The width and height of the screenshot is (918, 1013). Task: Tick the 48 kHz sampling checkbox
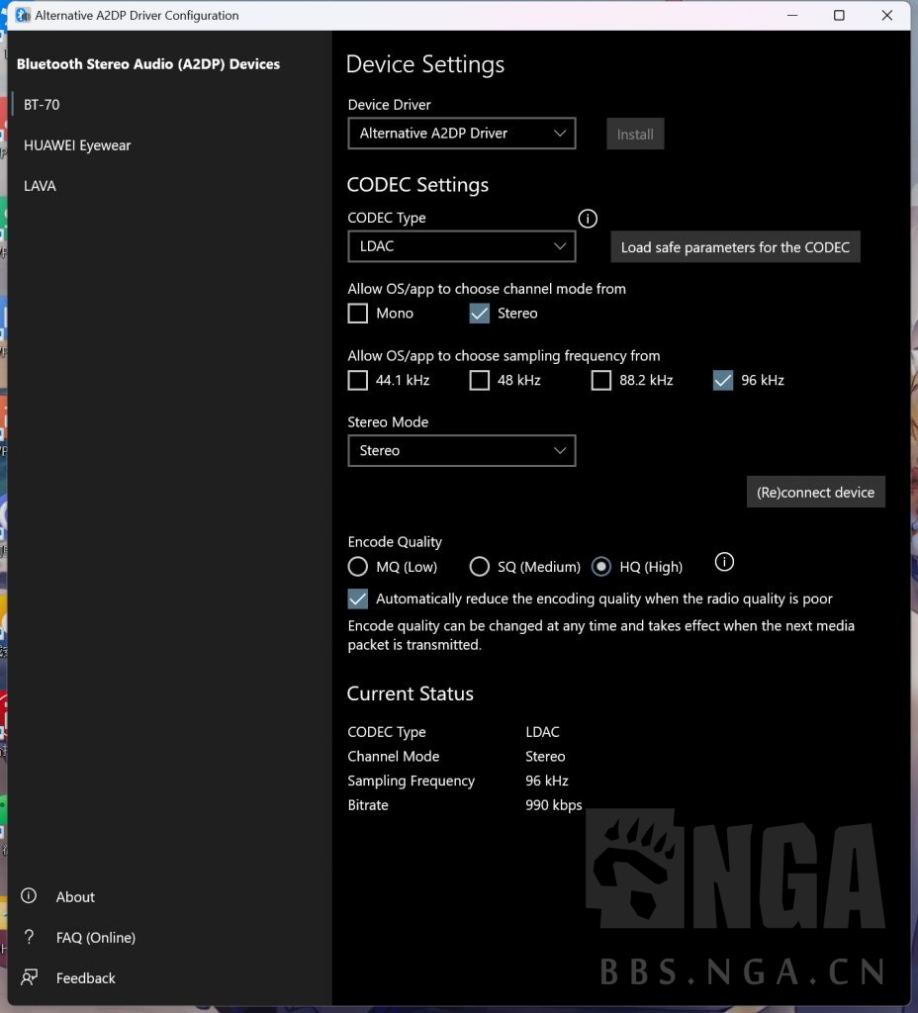pos(479,381)
